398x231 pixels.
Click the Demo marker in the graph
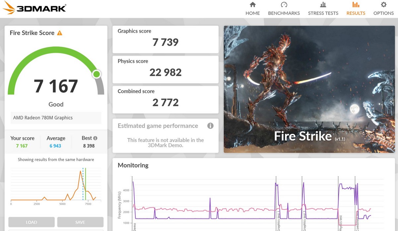[x=134, y=226]
